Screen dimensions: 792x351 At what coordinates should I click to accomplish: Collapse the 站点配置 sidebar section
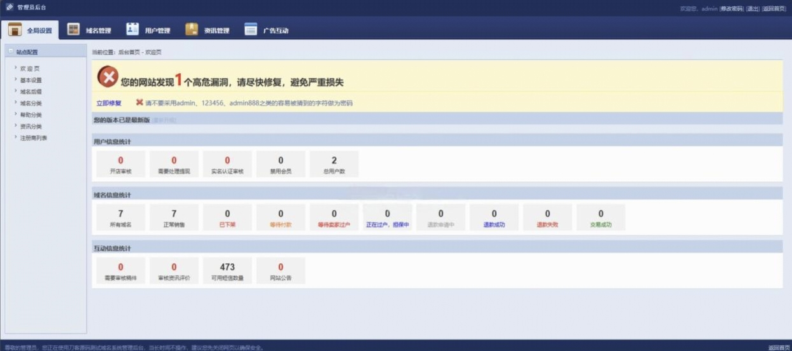pos(11,52)
